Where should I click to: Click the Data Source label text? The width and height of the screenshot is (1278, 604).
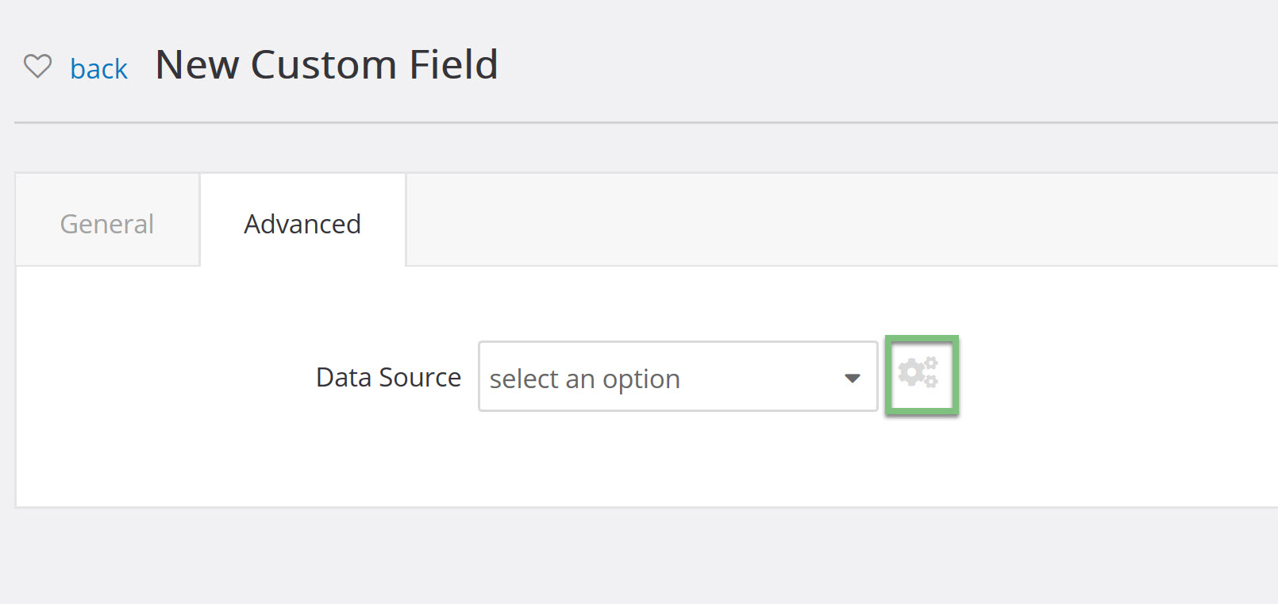click(x=388, y=377)
